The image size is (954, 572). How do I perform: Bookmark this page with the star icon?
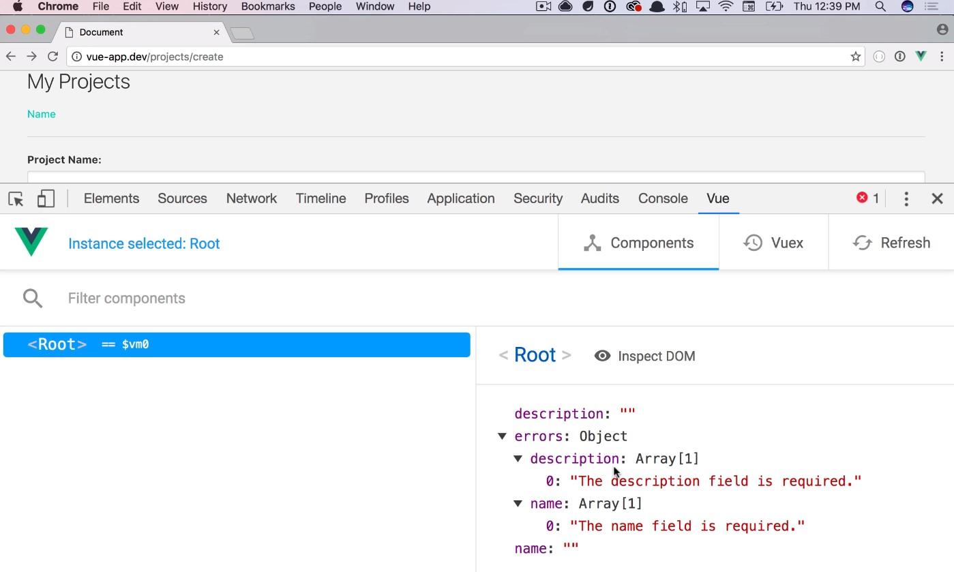[x=855, y=57]
